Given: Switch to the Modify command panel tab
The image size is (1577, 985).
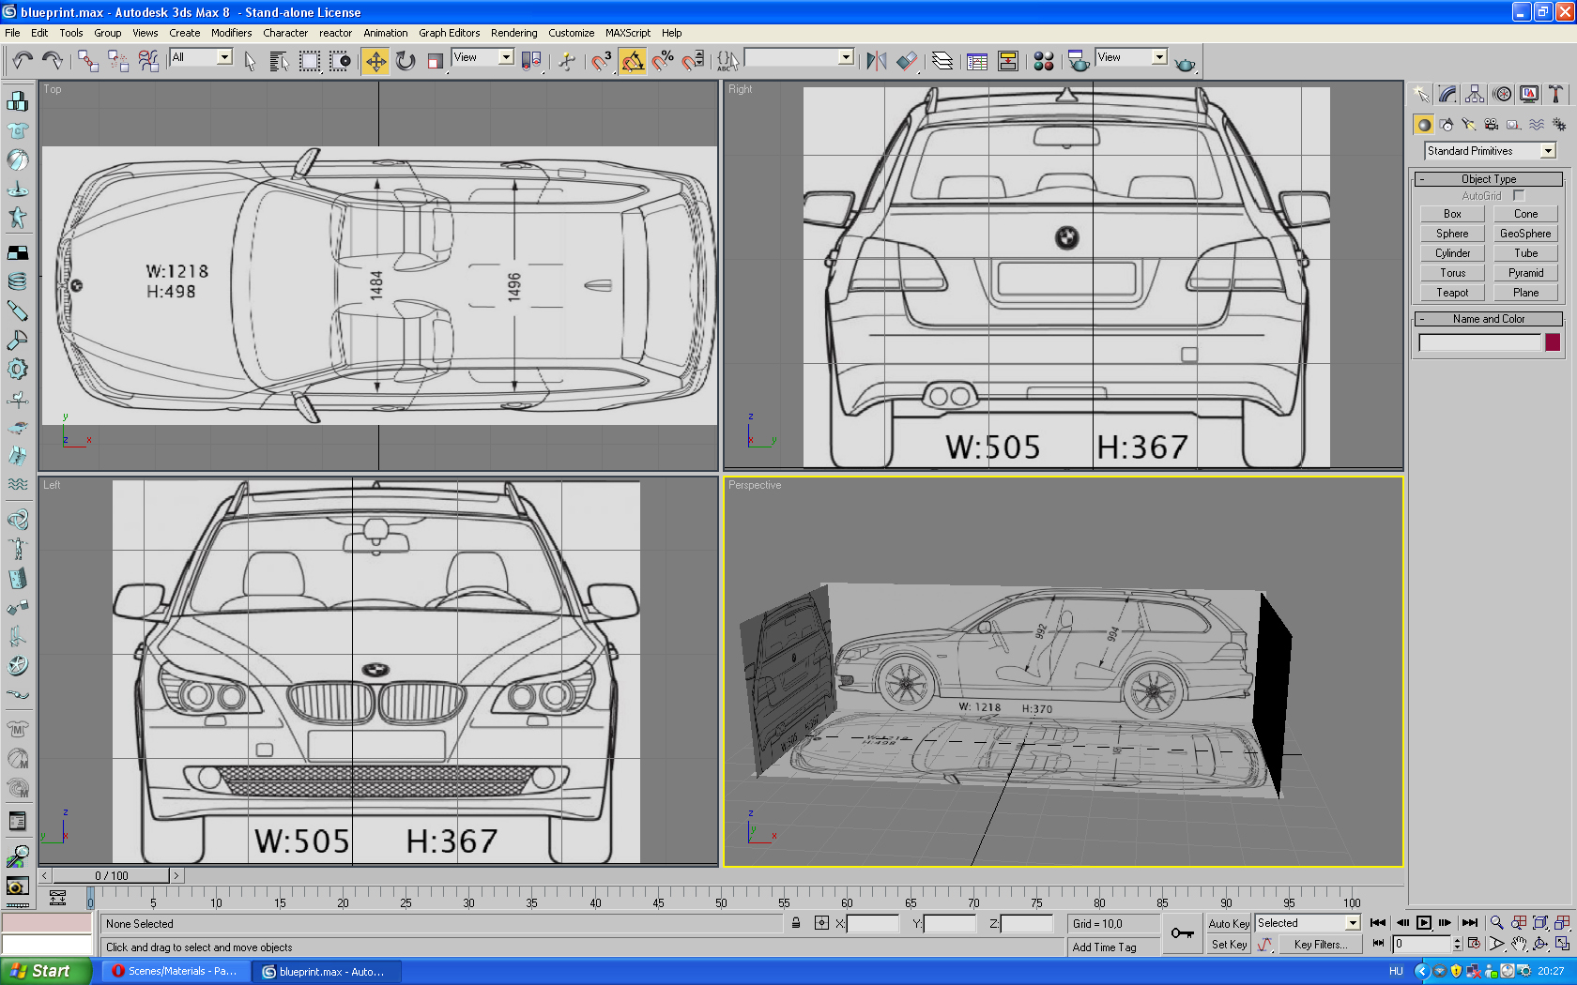Looking at the screenshot, I should coord(1447,94).
